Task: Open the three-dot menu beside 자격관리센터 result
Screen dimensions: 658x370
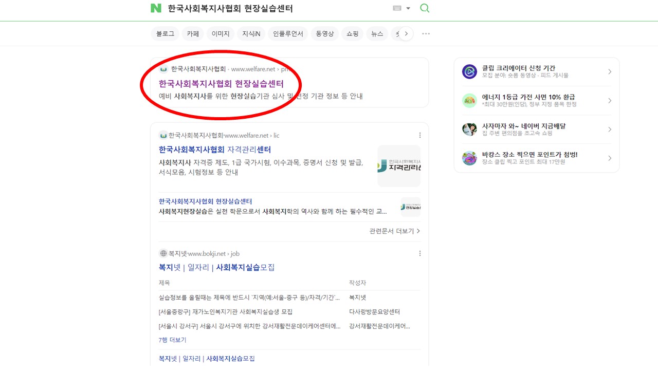Action: tap(419, 136)
